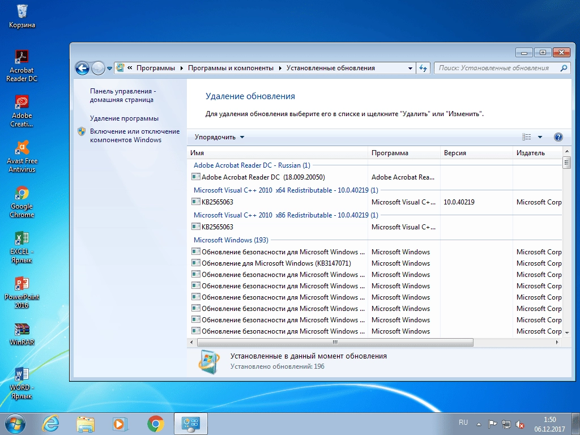
Task: Click the forward navigation arrow button
Action: tap(98, 68)
